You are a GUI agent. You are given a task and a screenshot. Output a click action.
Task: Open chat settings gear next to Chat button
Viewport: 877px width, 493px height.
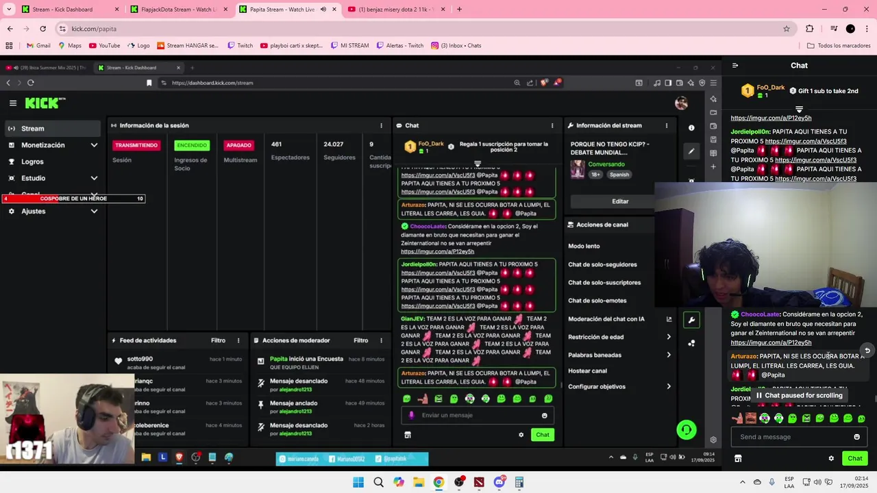pyautogui.click(x=831, y=458)
